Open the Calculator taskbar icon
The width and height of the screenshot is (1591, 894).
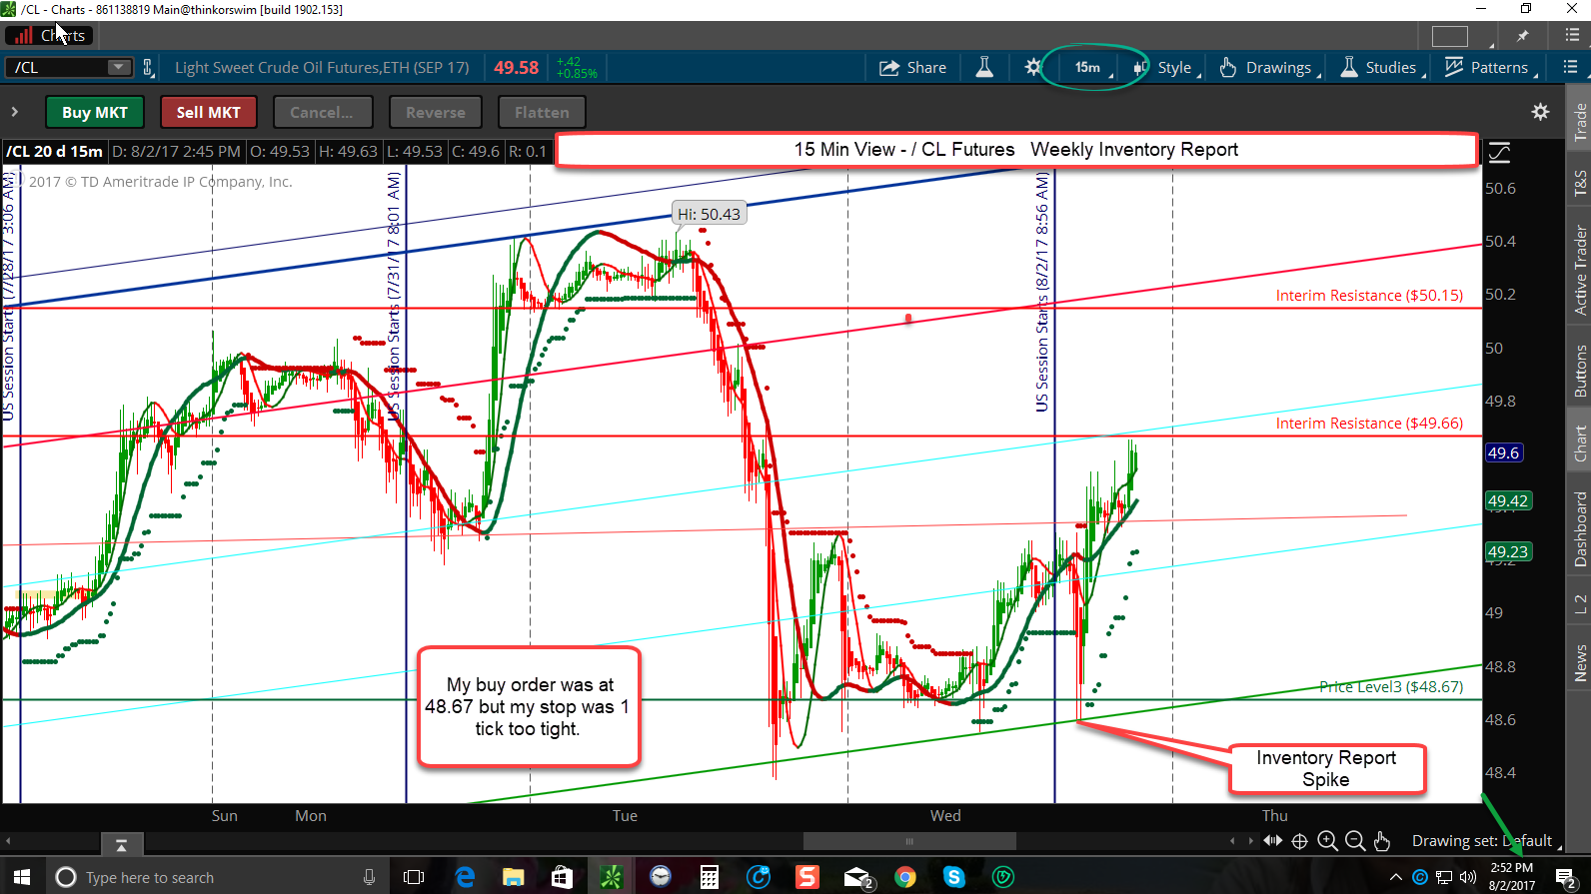point(710,877)
